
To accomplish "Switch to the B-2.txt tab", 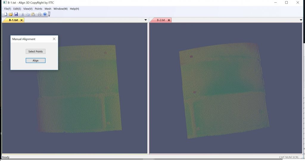I will point(161,20).
